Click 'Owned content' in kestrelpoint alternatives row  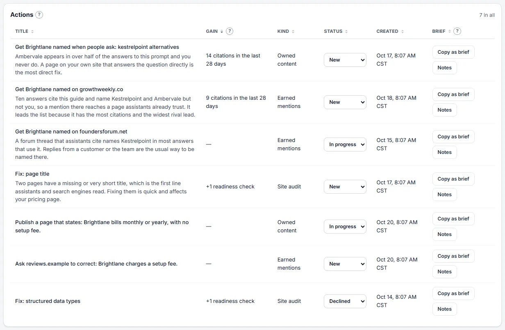tap(287, 60)
